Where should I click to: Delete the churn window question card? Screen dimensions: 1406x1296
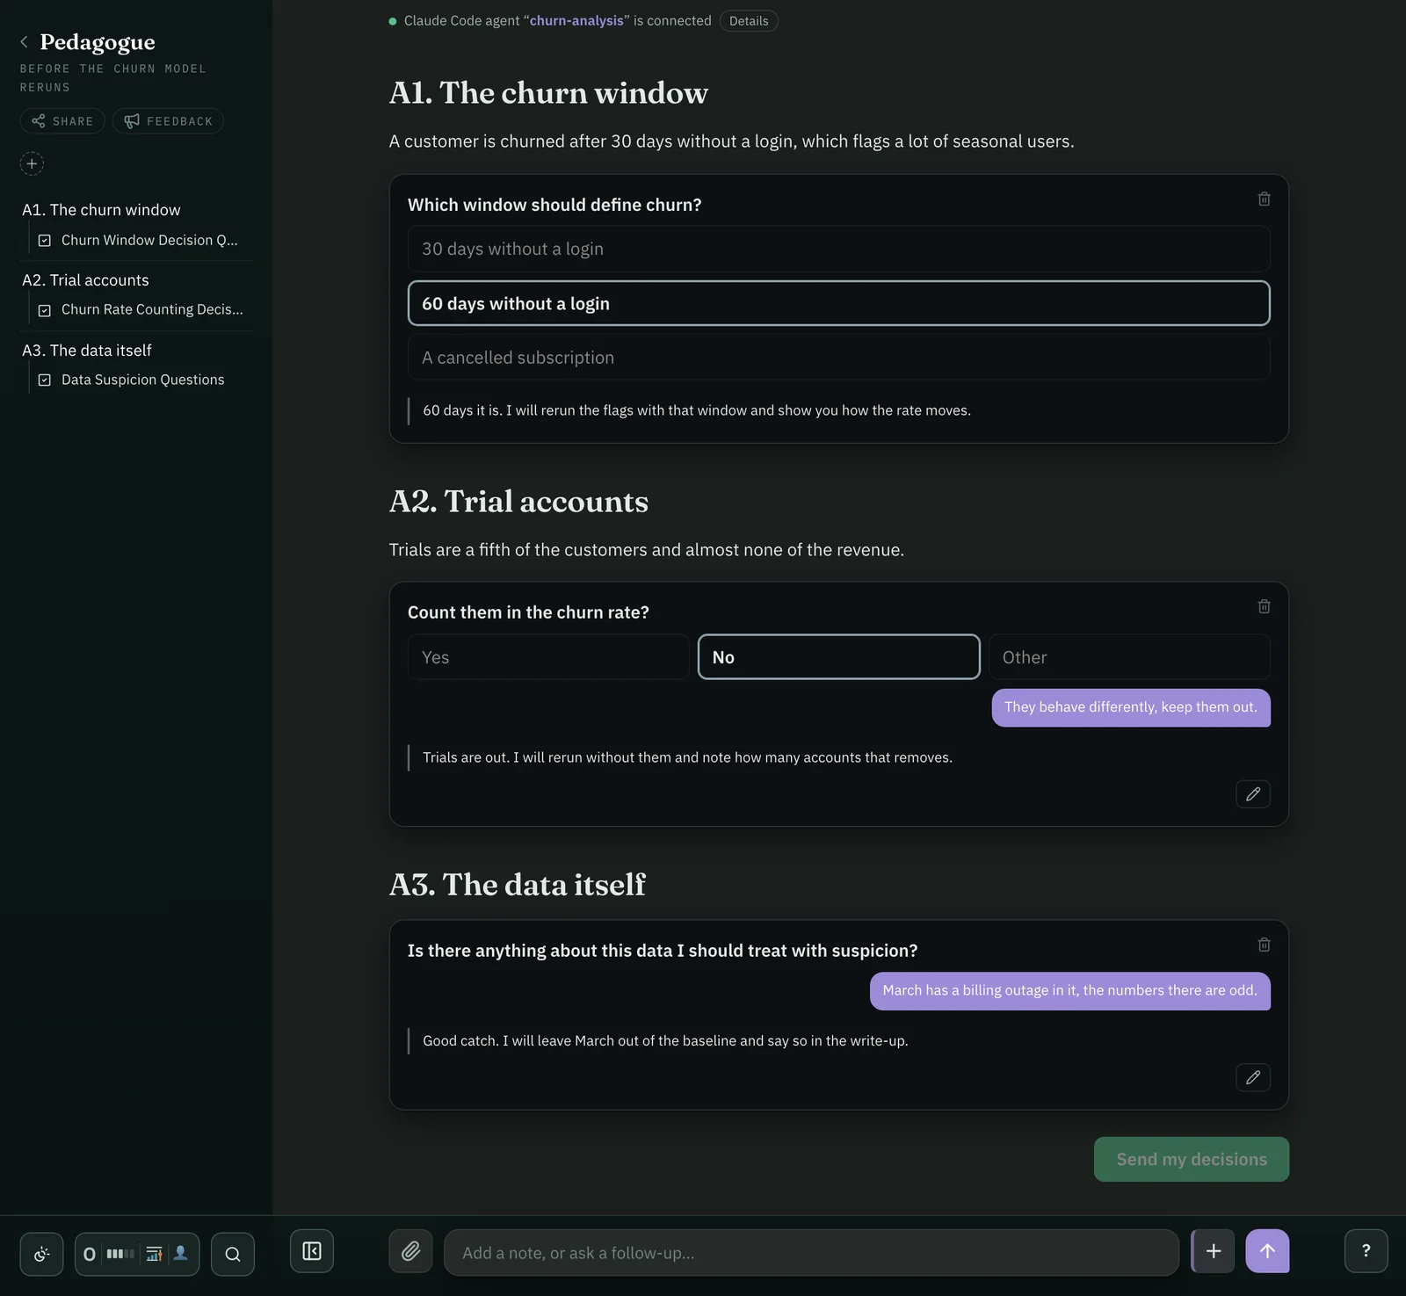(1264, 199)
